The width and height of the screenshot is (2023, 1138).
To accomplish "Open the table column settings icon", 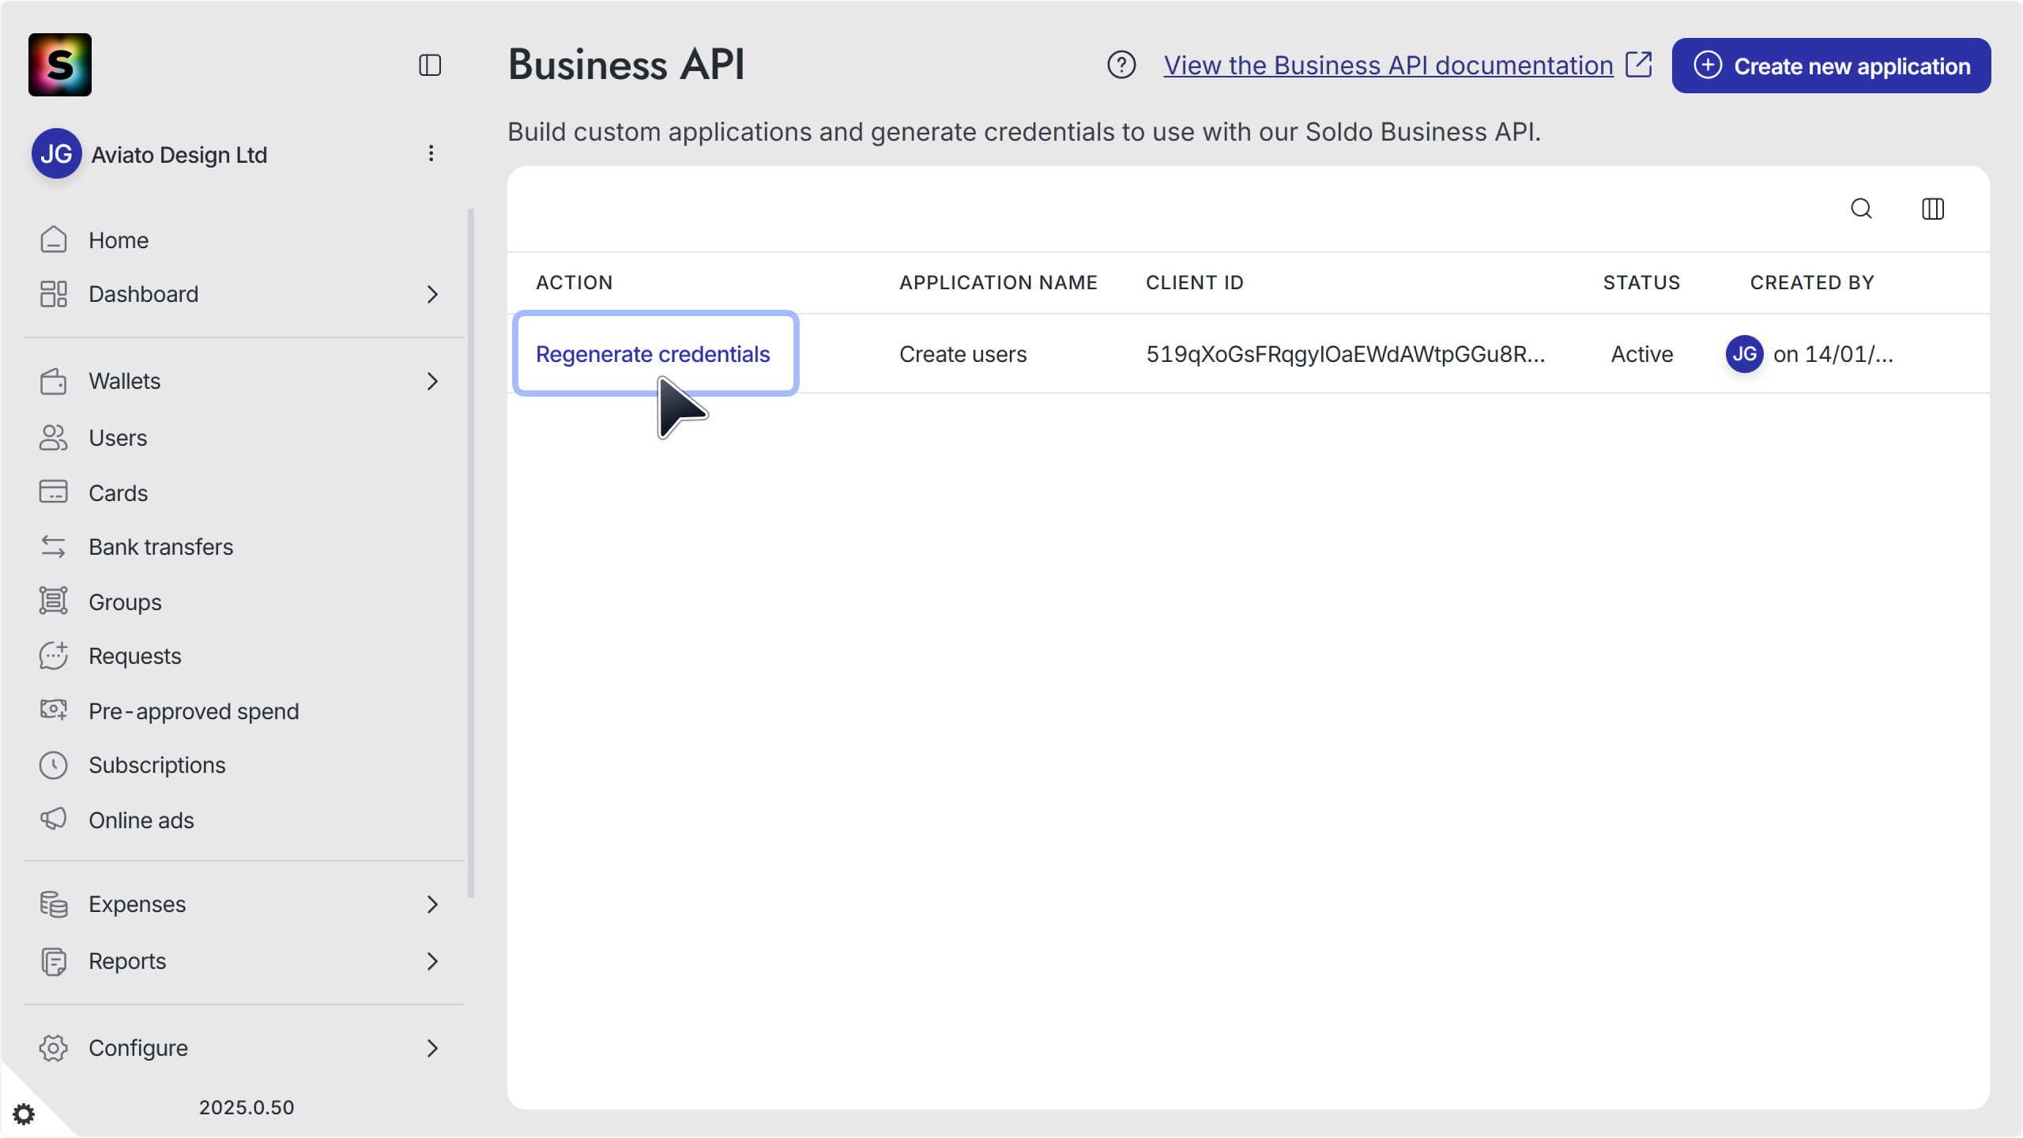I will [x=1933, y=209].
